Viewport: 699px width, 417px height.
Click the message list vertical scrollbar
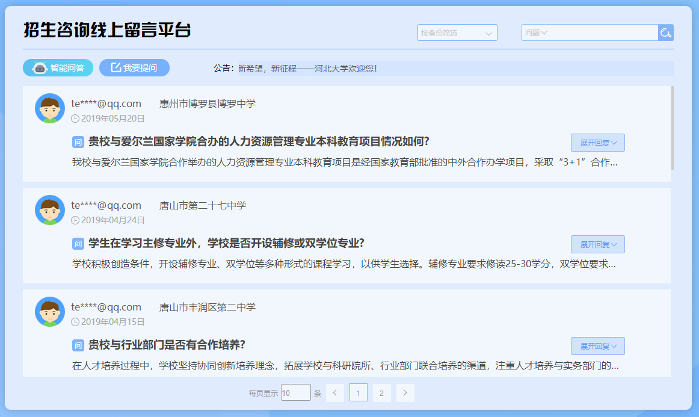tap(671, 128)
